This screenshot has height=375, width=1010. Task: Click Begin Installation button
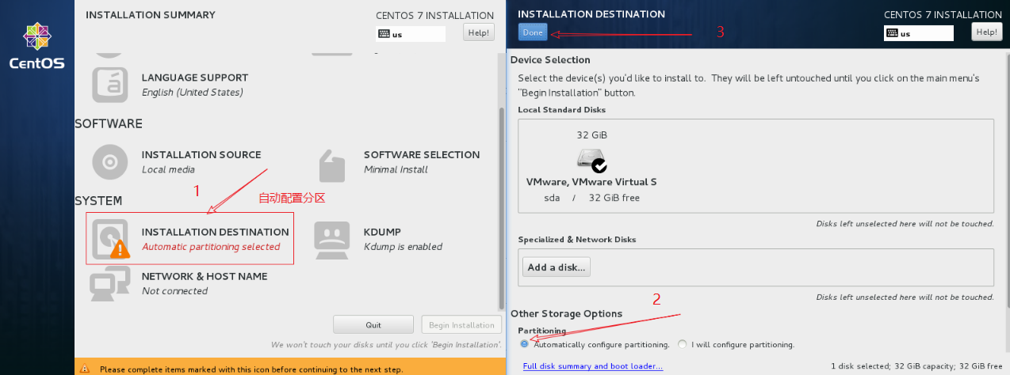[x=461, y=324]
